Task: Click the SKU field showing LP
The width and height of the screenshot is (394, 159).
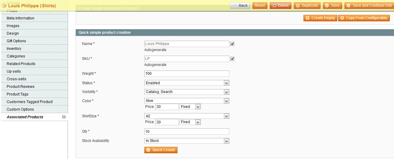Action: (x=187, y=59)
